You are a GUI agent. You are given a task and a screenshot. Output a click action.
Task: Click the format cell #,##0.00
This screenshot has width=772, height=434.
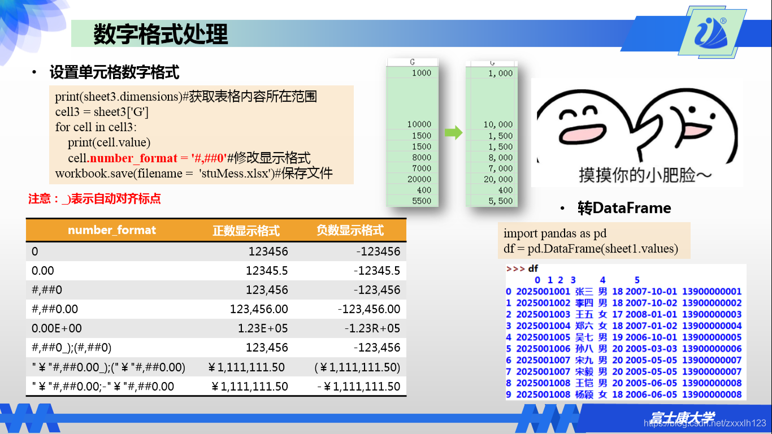pyautogui.click(x=55, y=309)
